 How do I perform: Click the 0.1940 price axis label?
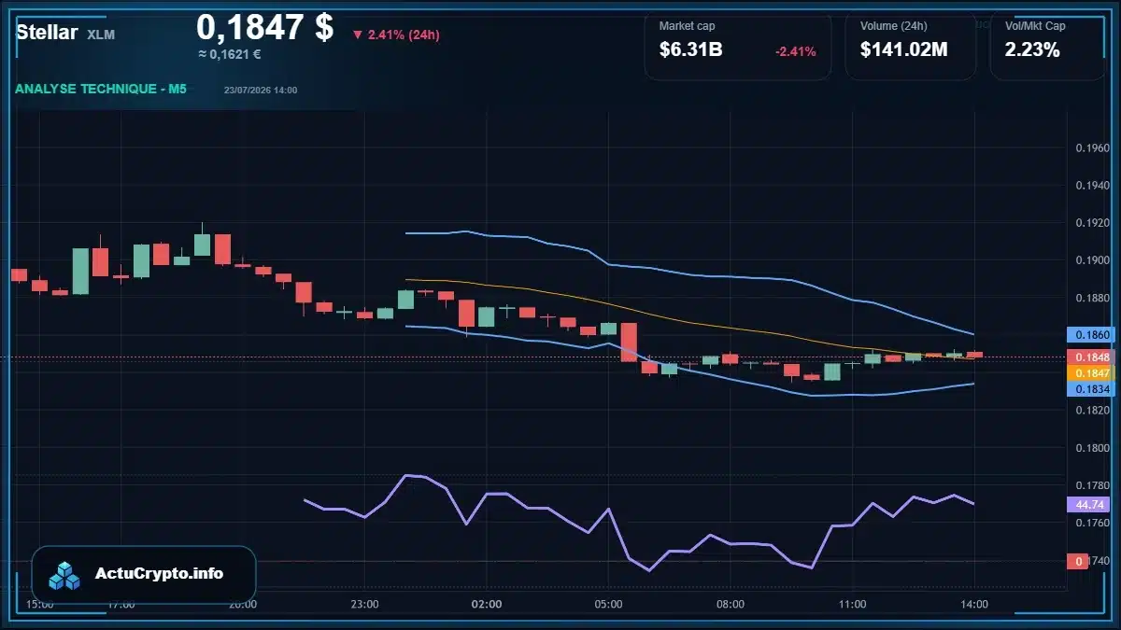pyautogui.click(x=1092, y=186)
